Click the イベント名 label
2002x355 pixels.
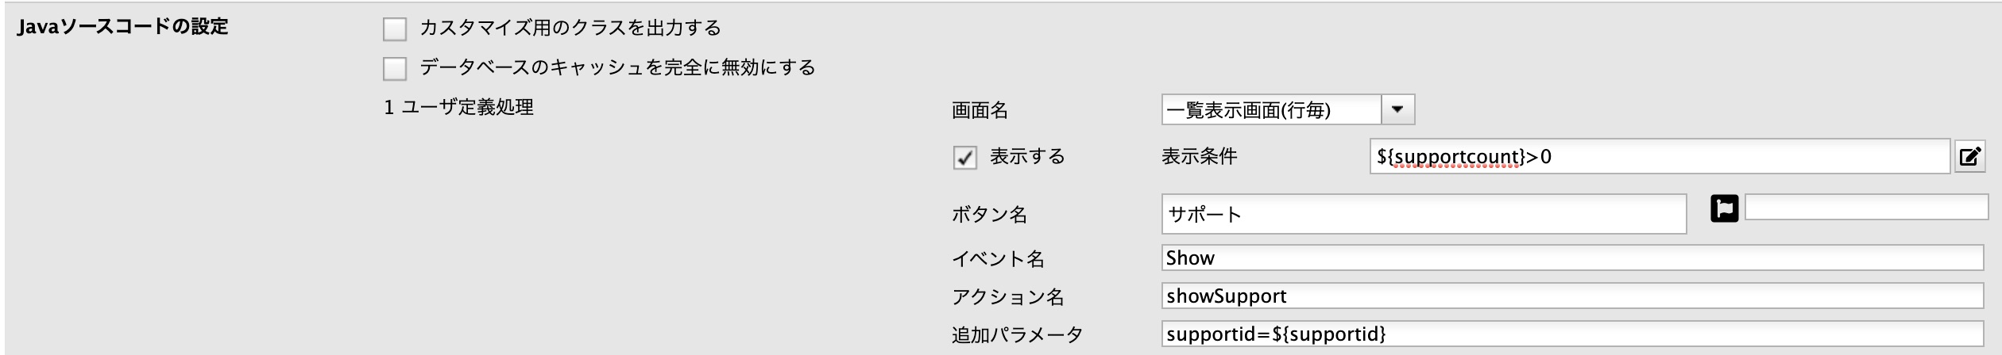(x=998, y=258)
